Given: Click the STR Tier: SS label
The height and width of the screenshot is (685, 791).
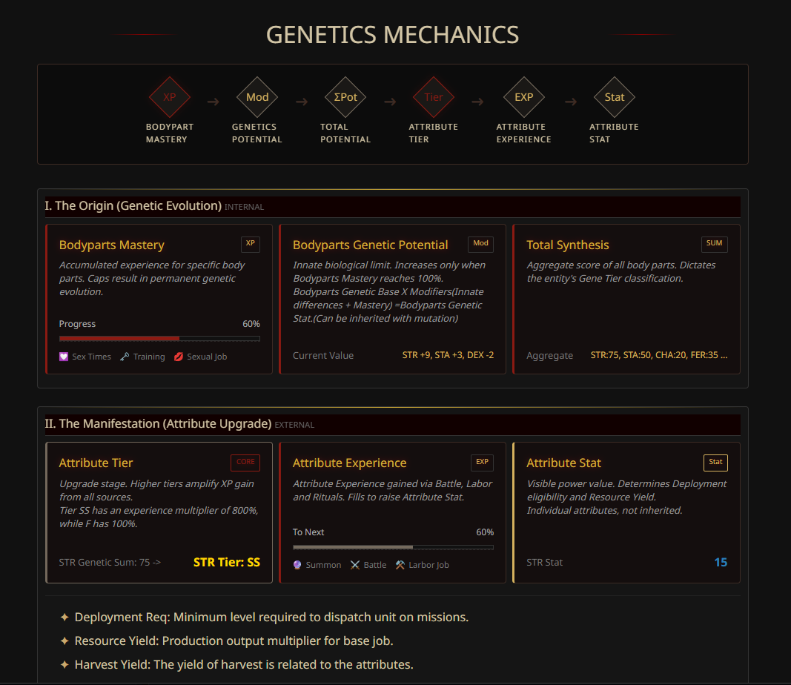Looking at the screenshot, I should coord(227,562).
